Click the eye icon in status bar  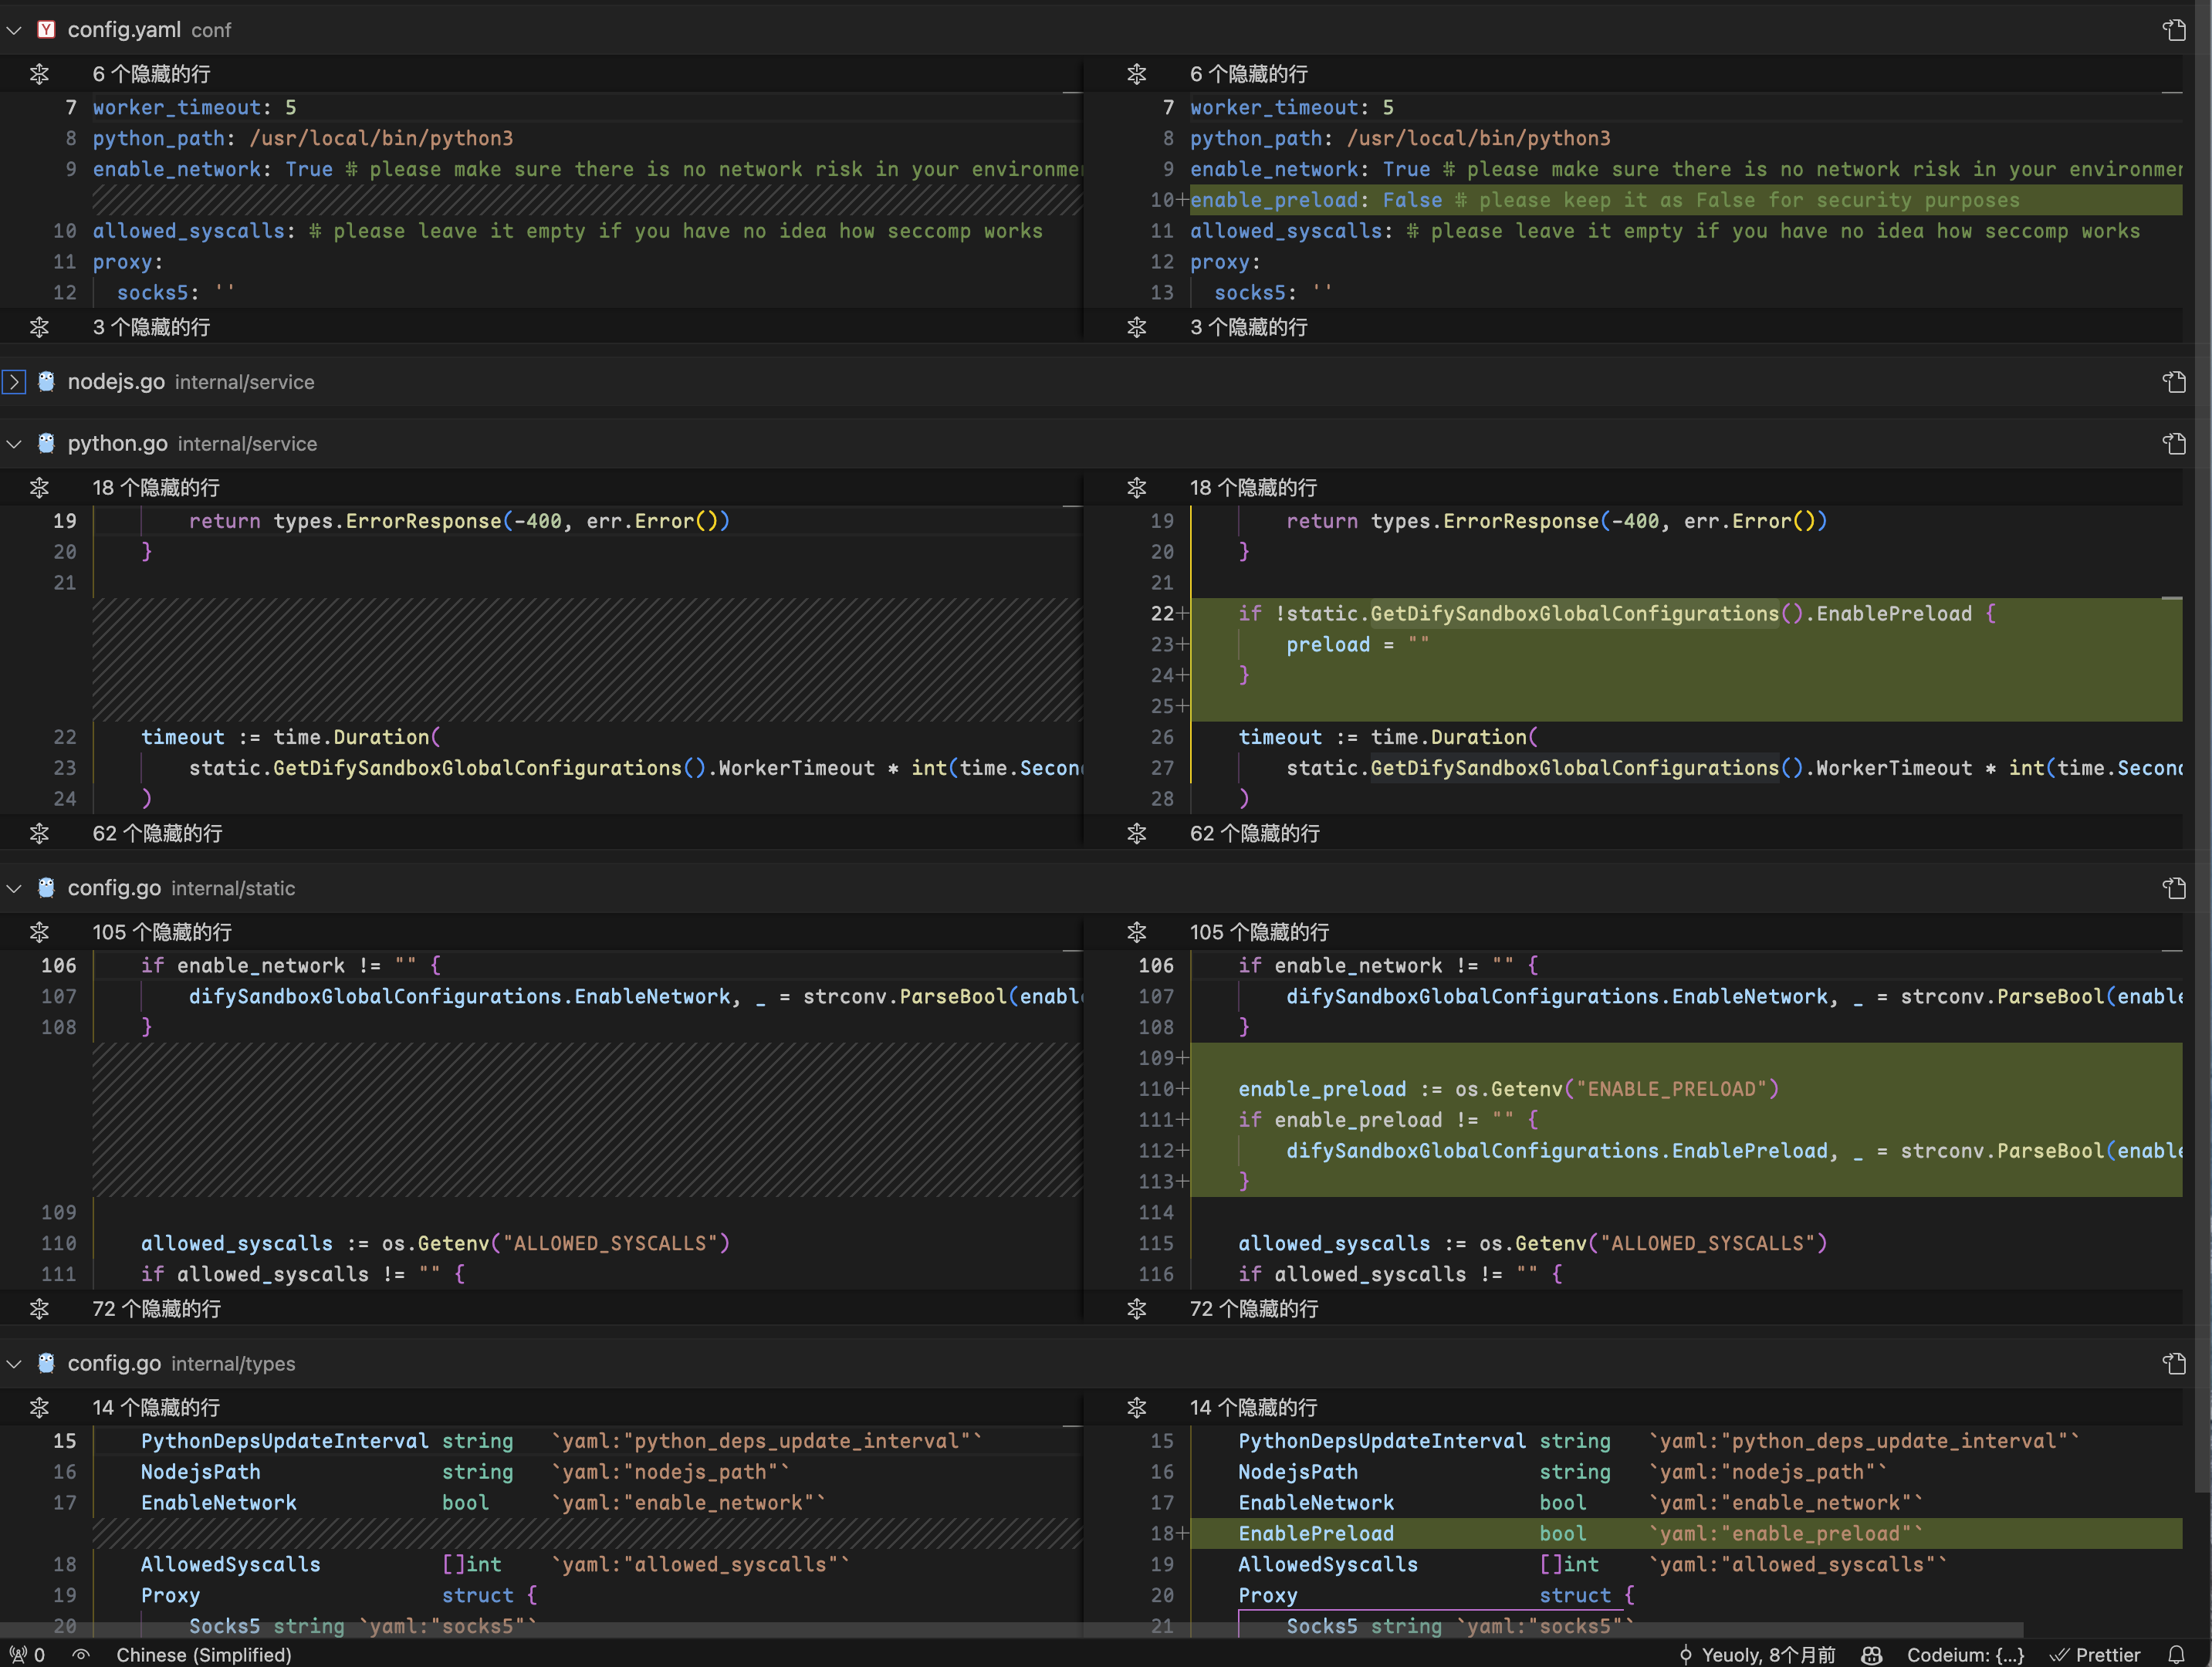point(81,1655)
